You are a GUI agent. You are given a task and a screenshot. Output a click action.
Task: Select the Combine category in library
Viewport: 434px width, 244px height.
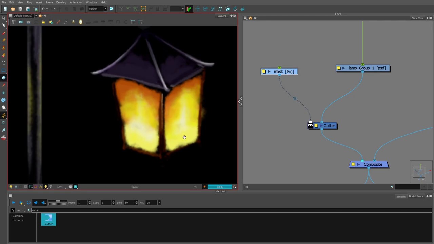(x=18, y=216)
